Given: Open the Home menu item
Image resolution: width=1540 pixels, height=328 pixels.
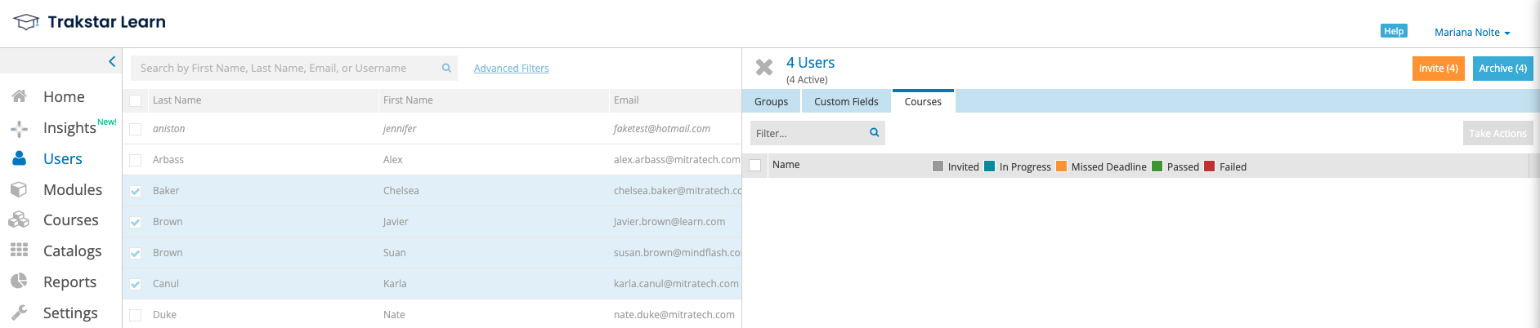Looking at the screenshot, I should pyautogui.click(x=64, y=96).
